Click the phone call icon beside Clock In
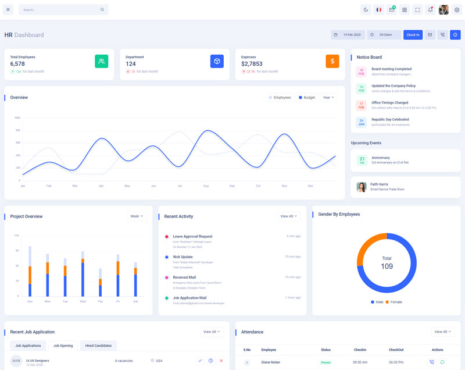 (442, 35)
